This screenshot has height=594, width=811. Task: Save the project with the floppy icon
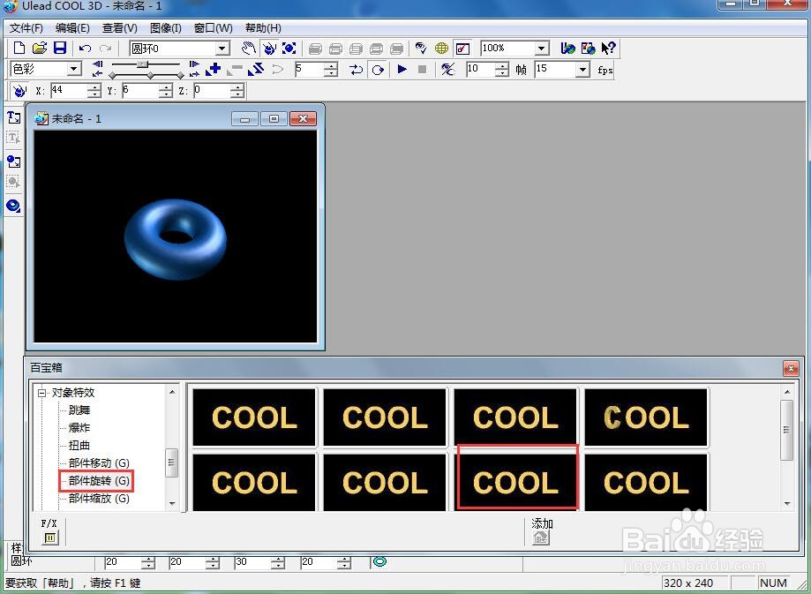(60, 49)
